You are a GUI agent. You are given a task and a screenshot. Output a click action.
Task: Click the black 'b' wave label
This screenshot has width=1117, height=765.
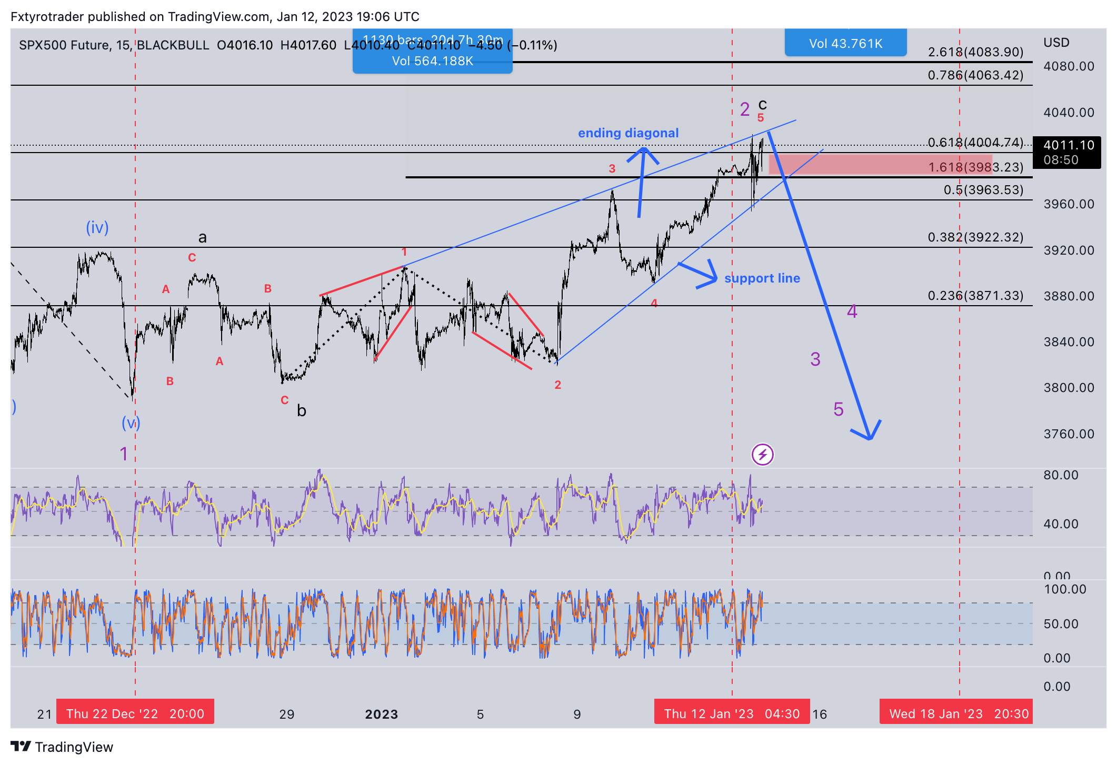pyautogui.click(x=302, y=410)
